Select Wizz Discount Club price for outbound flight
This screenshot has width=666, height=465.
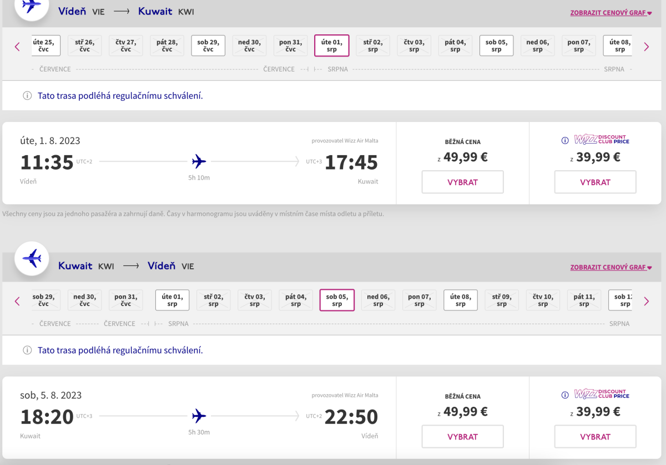[595, 182]
